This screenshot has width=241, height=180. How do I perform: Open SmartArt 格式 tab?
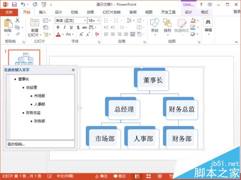pos(204,12)
